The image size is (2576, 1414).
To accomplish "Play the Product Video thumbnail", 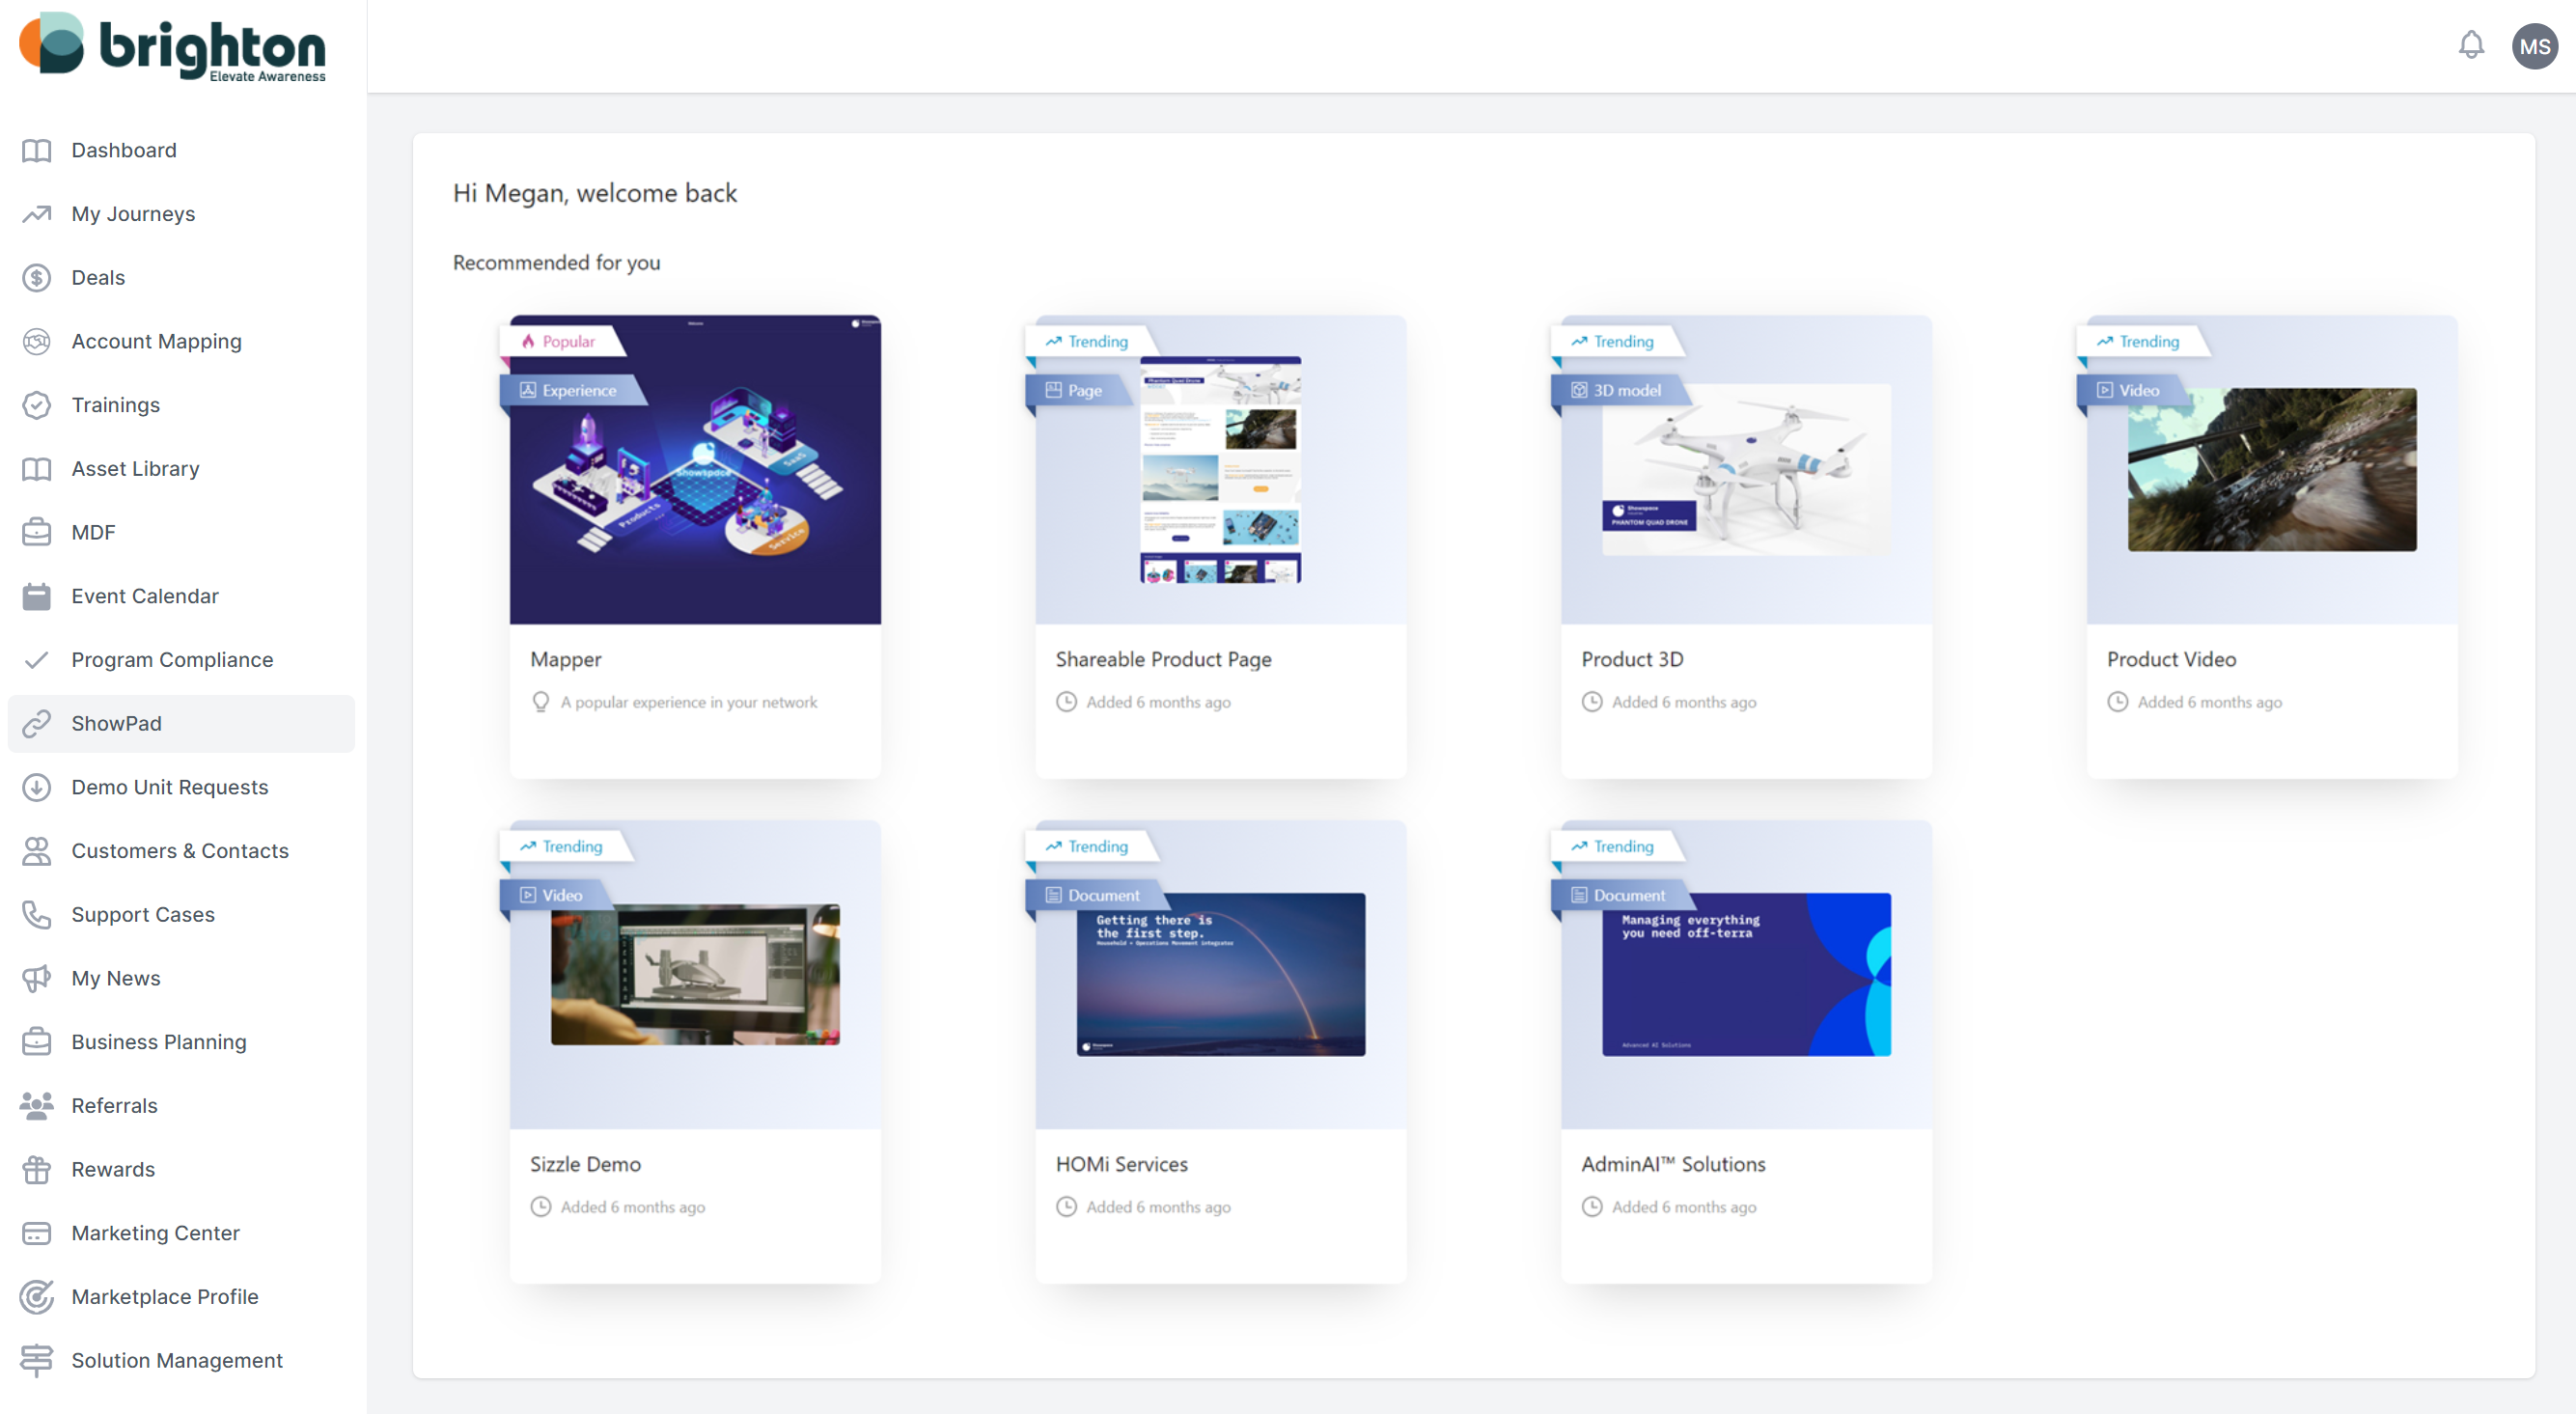I will pos(2270,468).
